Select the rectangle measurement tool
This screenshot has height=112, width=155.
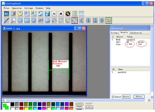point(27,21)
